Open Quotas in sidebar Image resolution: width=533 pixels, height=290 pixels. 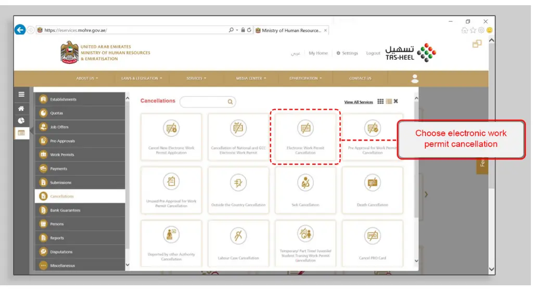point(80,113)
